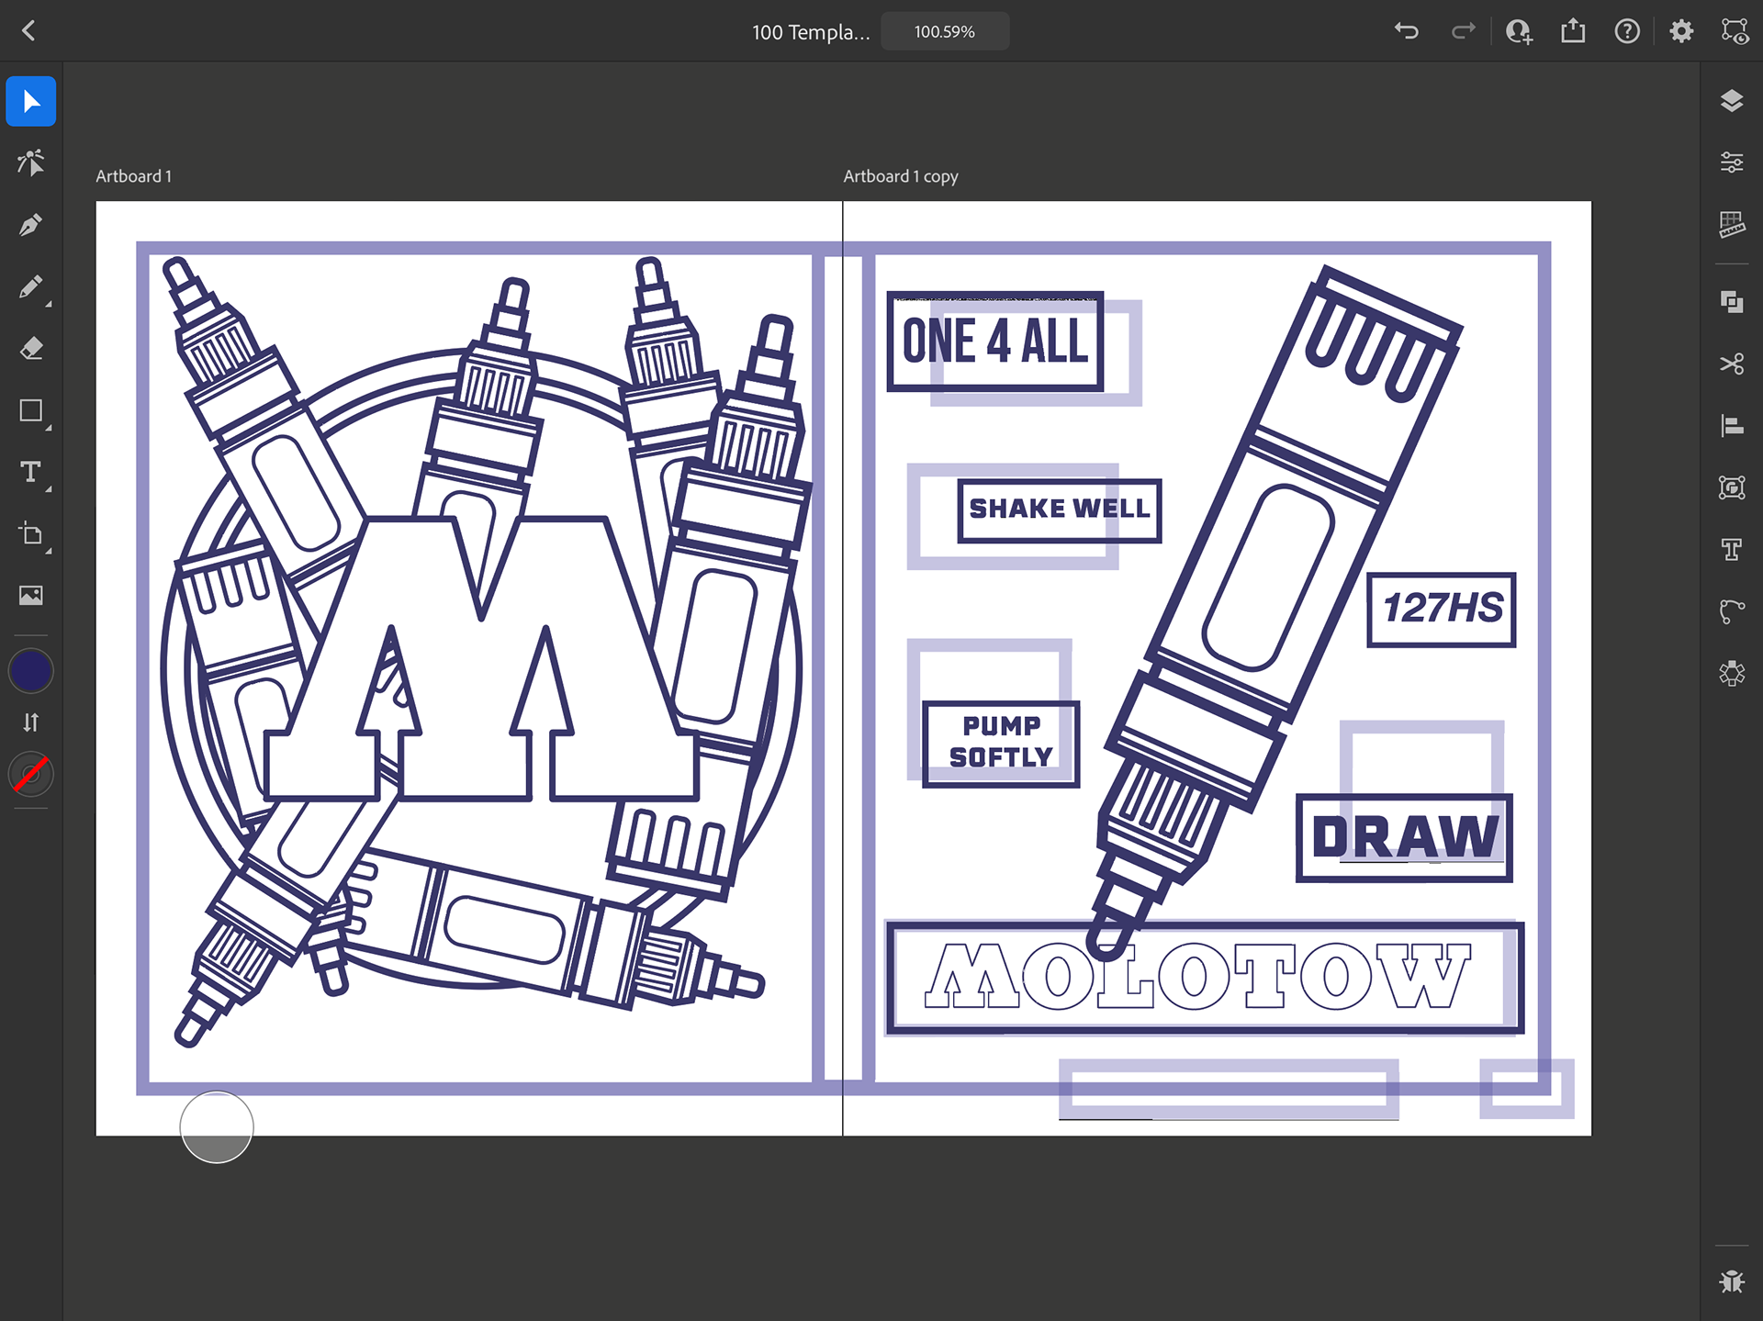Choose the Type tool
This screenshot has height=1321, width=1763.
(31, 472)
